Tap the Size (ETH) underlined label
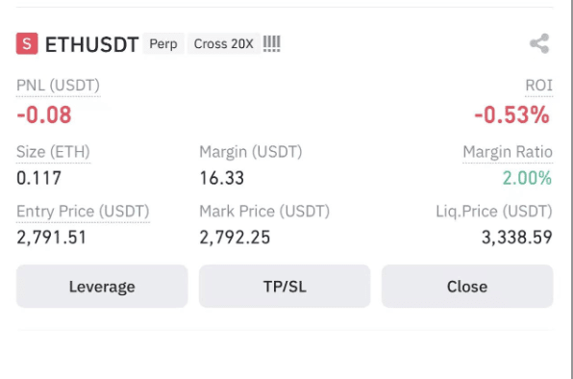573x379 pixels. [x=53, y=152]
